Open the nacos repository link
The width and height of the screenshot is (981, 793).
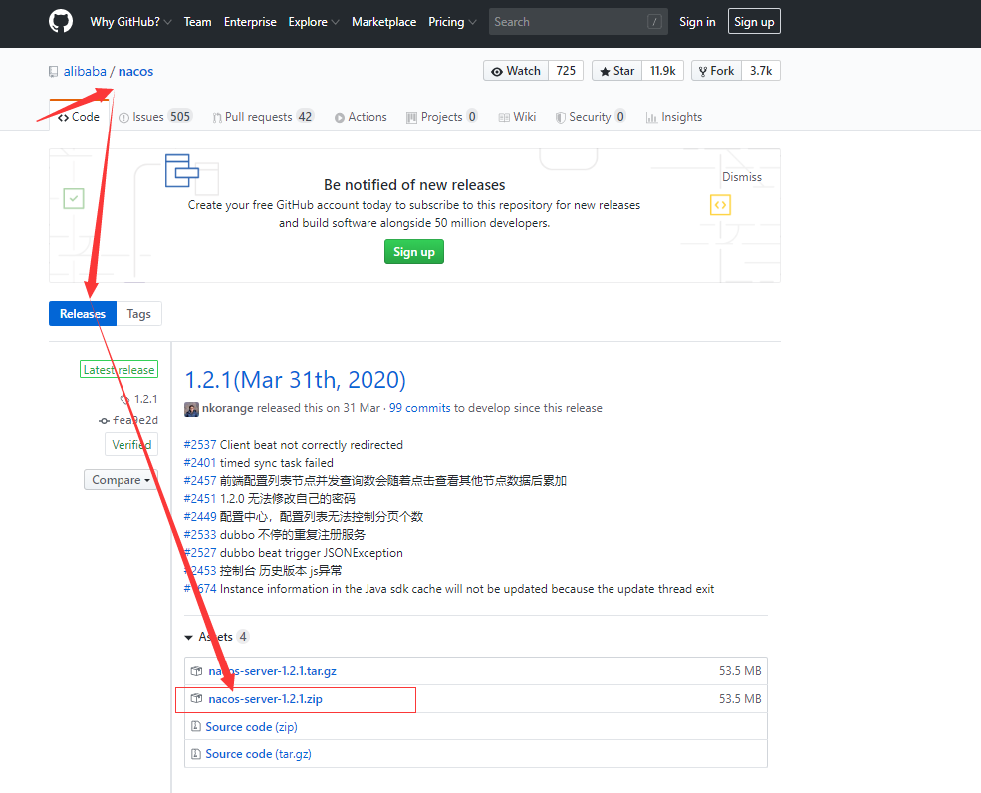click(x=135, y=72)
